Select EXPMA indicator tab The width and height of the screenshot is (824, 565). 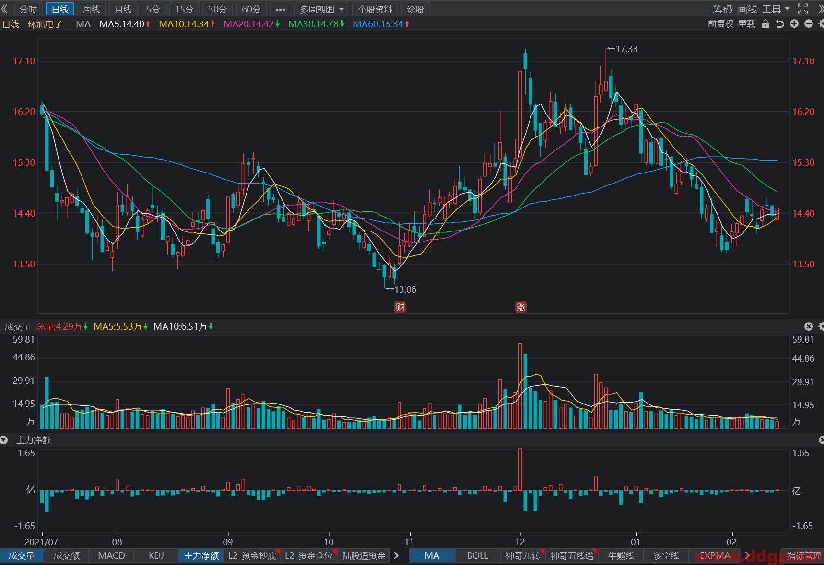point(715,555)
